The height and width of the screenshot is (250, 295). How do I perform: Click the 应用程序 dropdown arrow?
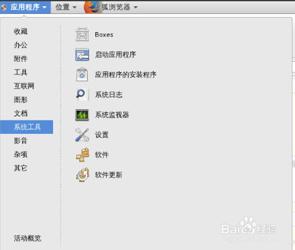pyautogui.click(x=44, y=8)
